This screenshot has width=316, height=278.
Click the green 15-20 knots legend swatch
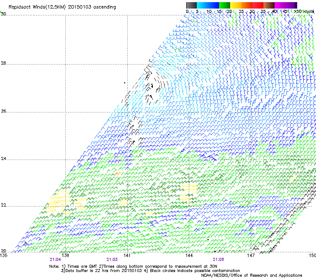click(x=225, y=5)
